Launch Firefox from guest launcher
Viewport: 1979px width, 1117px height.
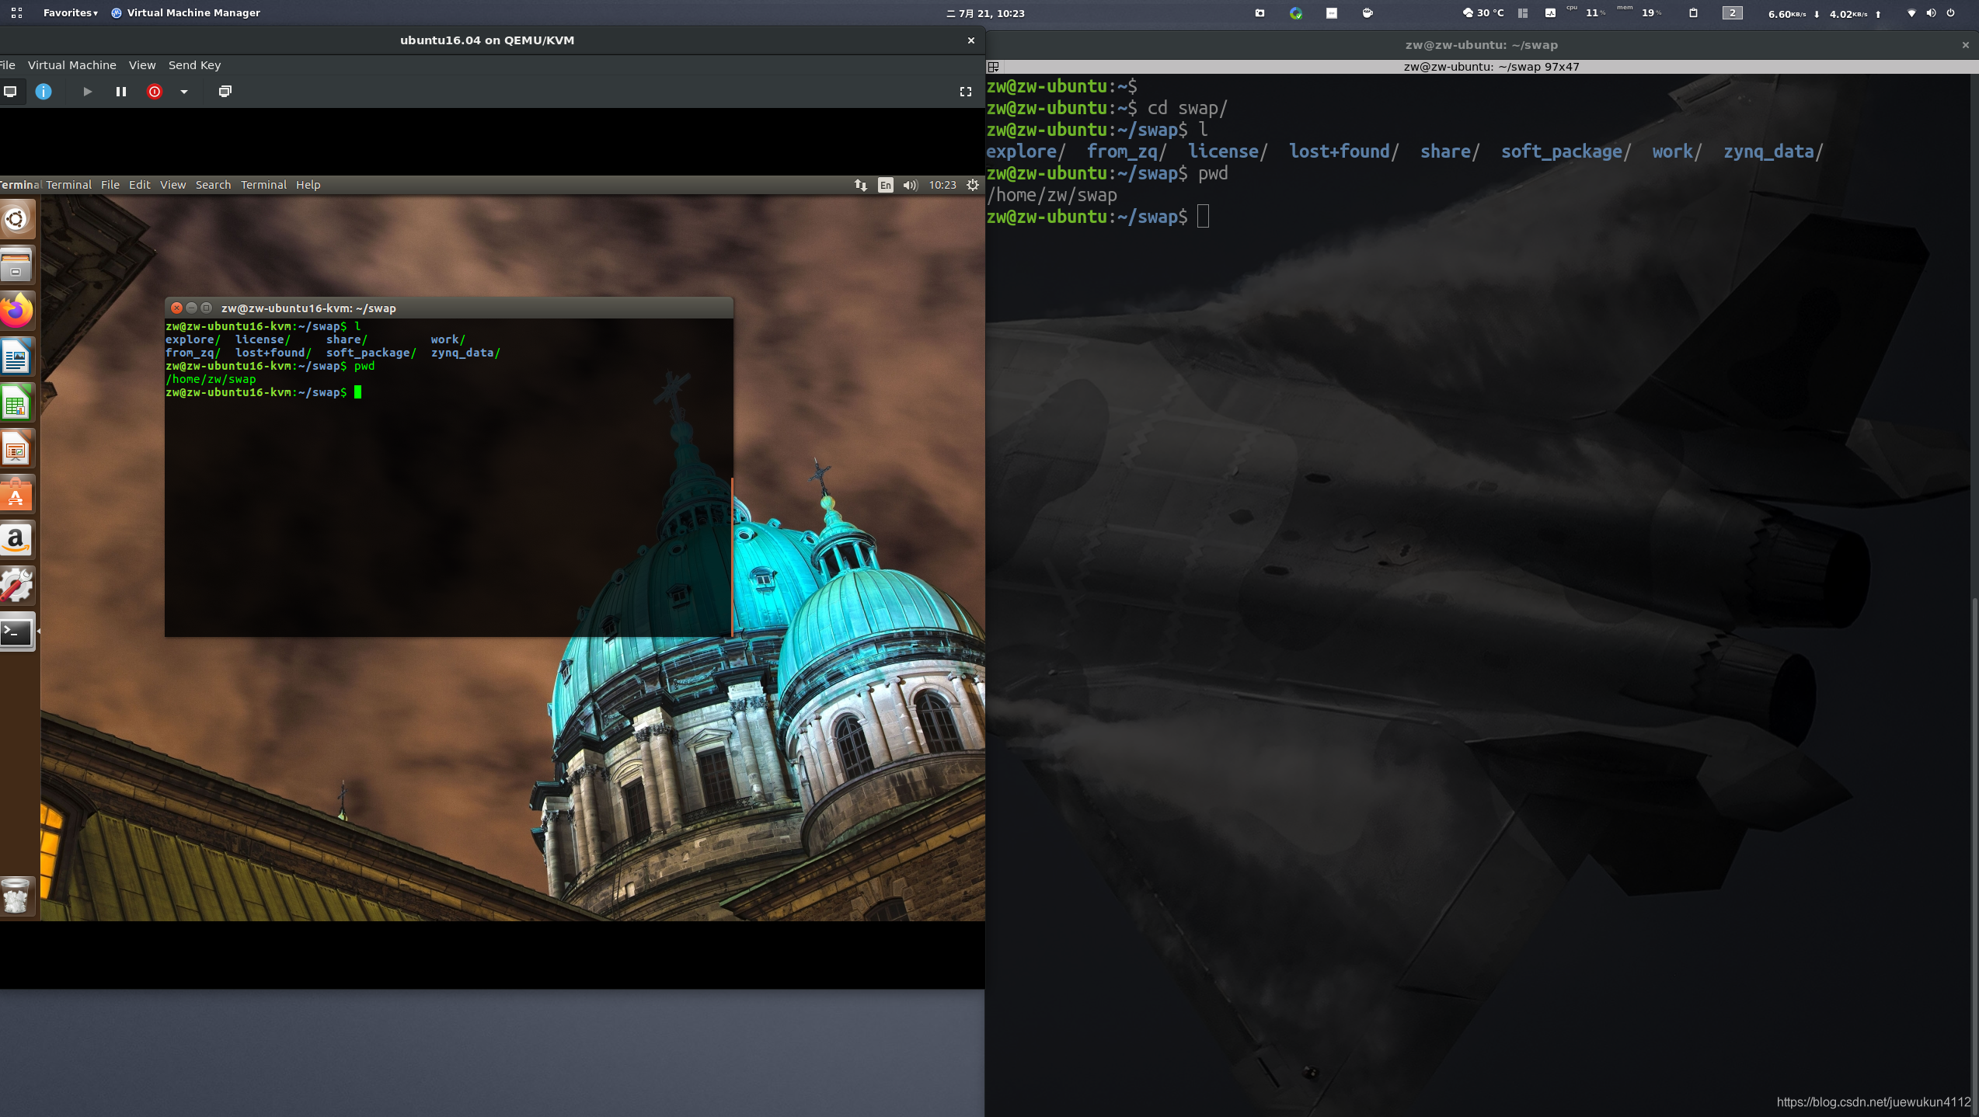(17, 311)
